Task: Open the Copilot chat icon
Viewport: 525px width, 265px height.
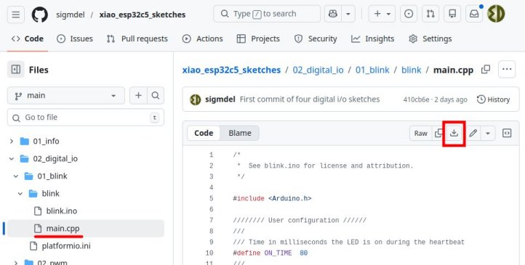Action: pyautogui.click(x=332, y=14)
